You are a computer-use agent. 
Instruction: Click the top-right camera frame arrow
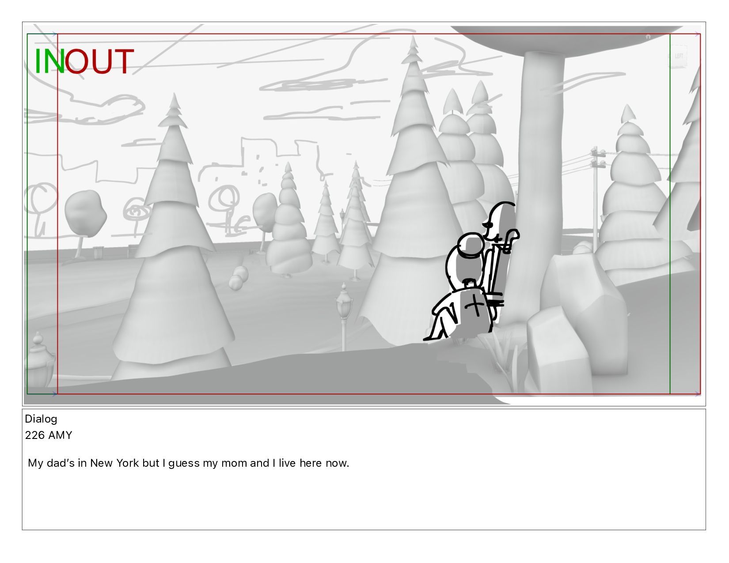point(698,34)
